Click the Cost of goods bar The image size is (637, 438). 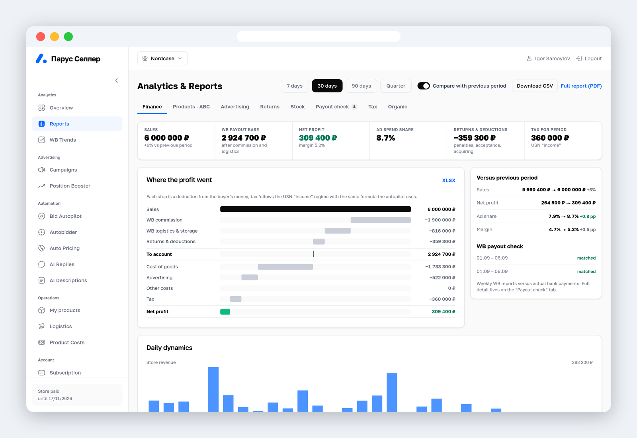click(x=285, y=267)
